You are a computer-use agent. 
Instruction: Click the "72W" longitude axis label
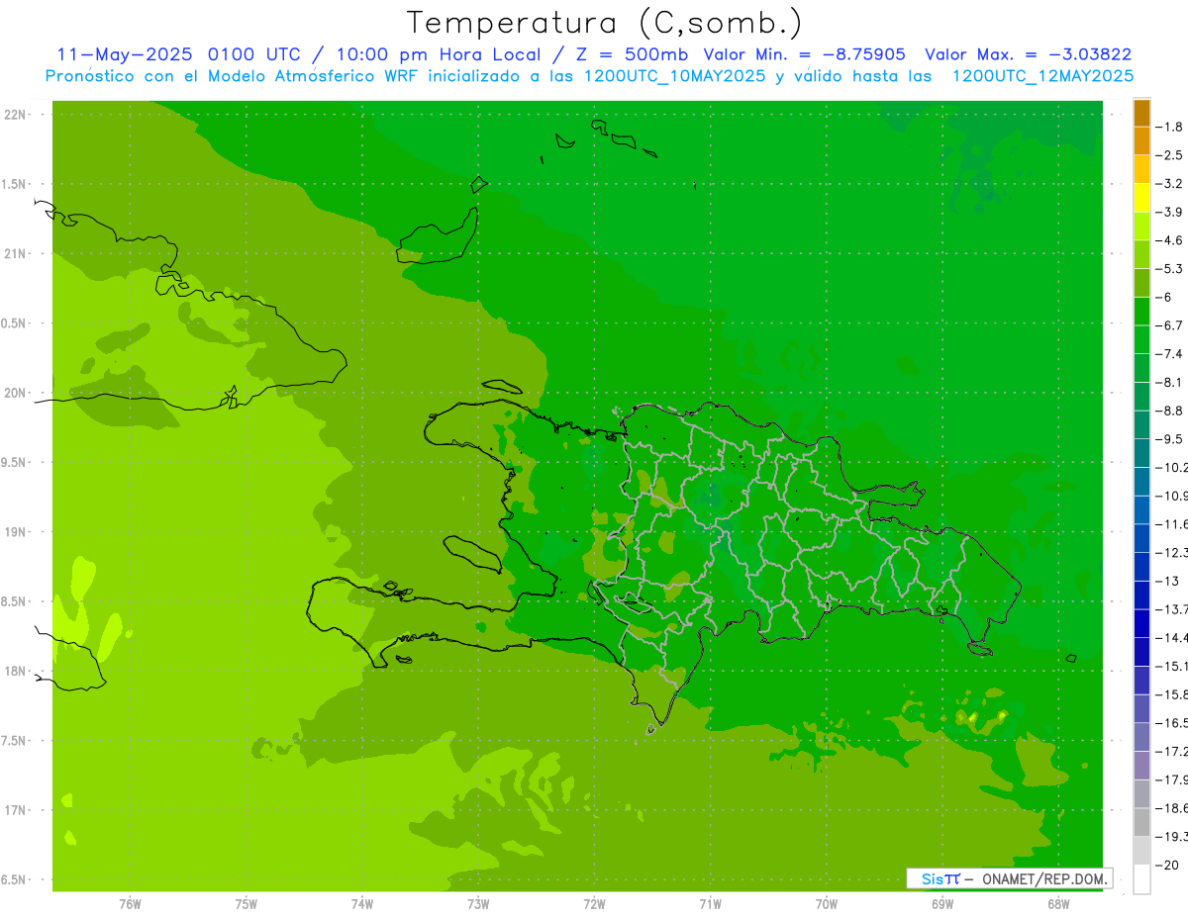[x=594, y=904]
